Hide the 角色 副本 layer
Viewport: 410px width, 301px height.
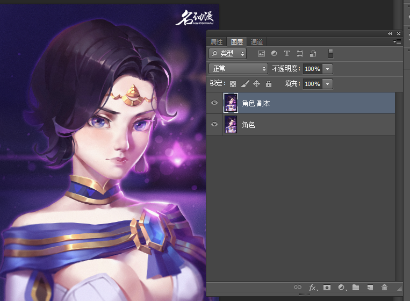[x=214, y=103]
